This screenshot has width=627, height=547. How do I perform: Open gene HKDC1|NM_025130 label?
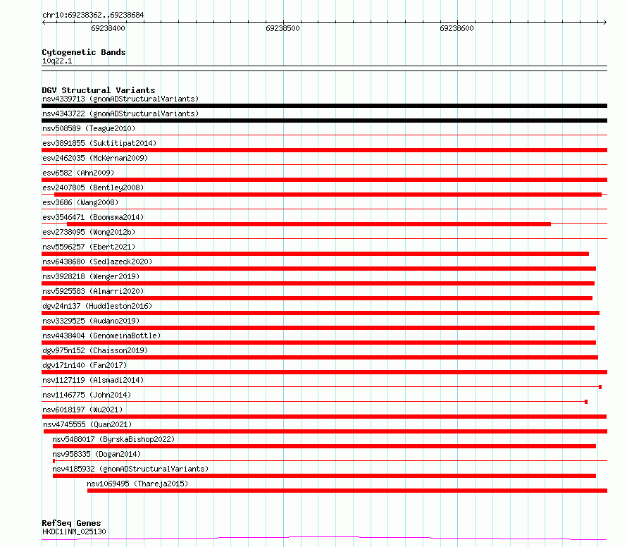point(74,531)
